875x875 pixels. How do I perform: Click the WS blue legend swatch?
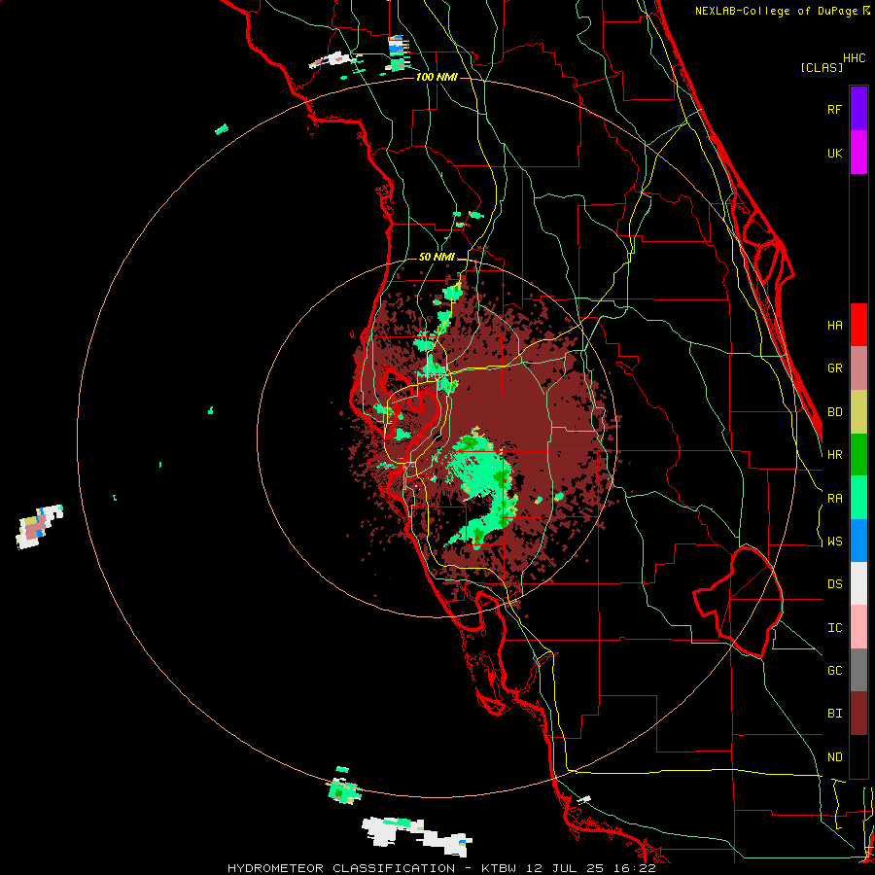[x=858, y=541]
